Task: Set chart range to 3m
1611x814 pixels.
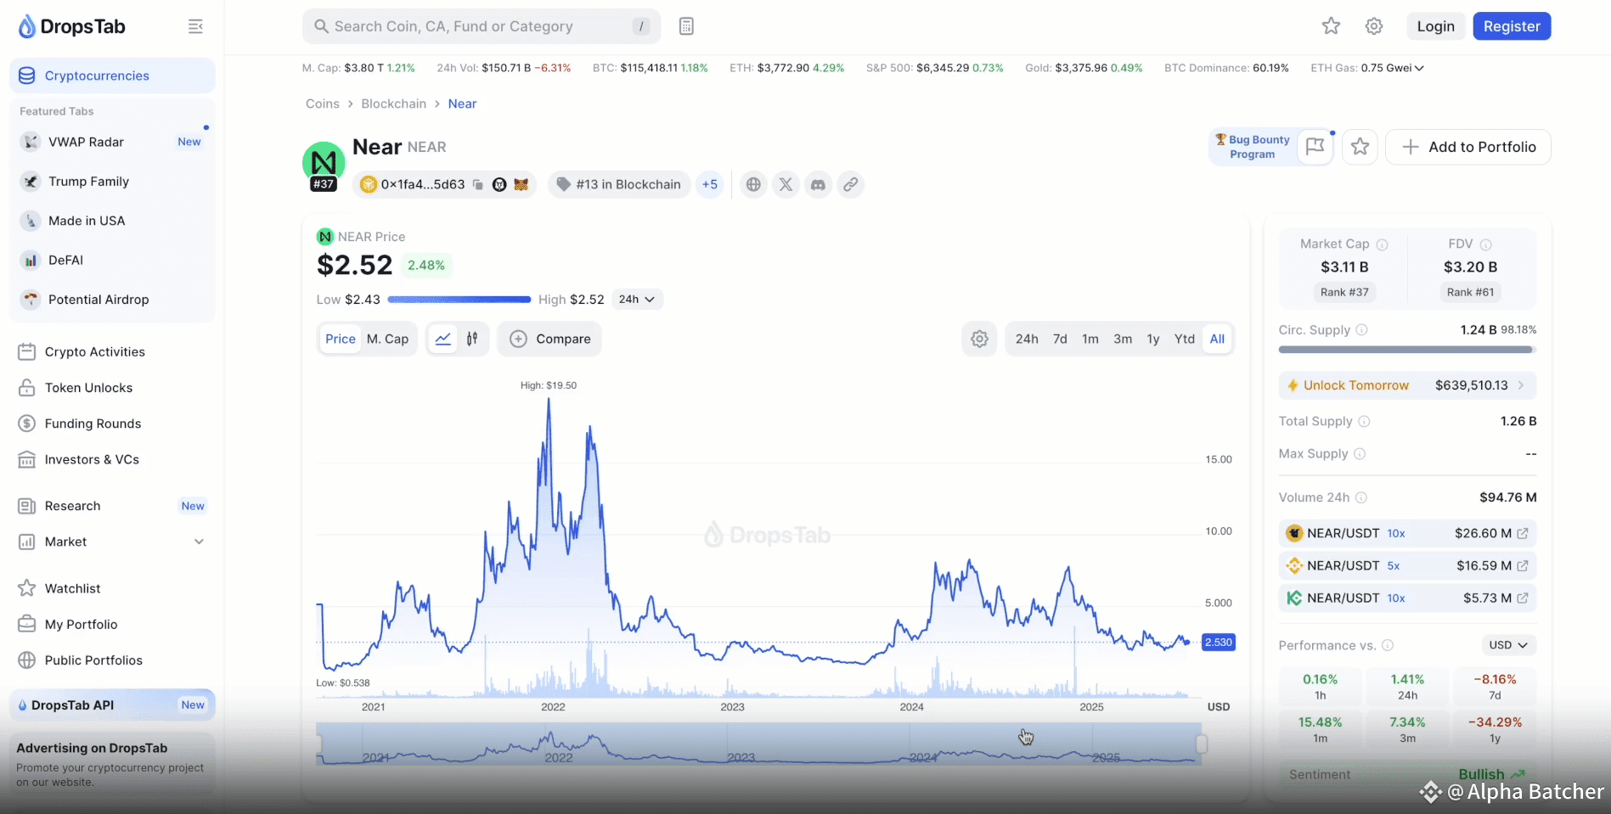Action: click(x=1123, y=339)
